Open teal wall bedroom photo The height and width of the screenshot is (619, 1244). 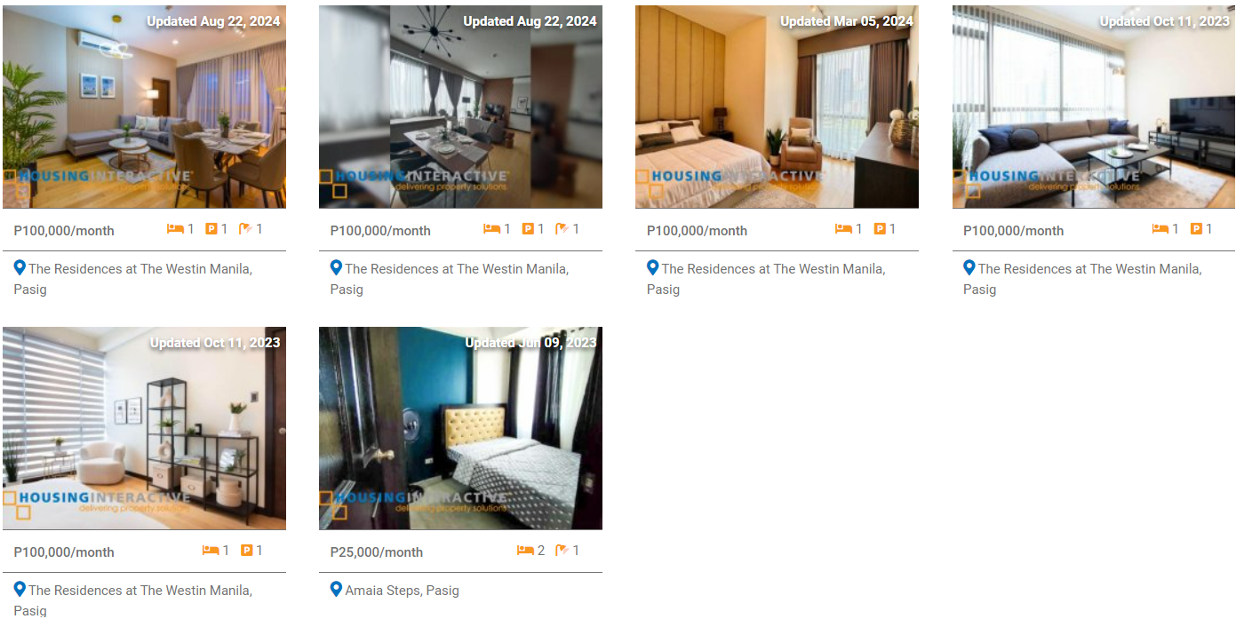click(x=460, y=428)
